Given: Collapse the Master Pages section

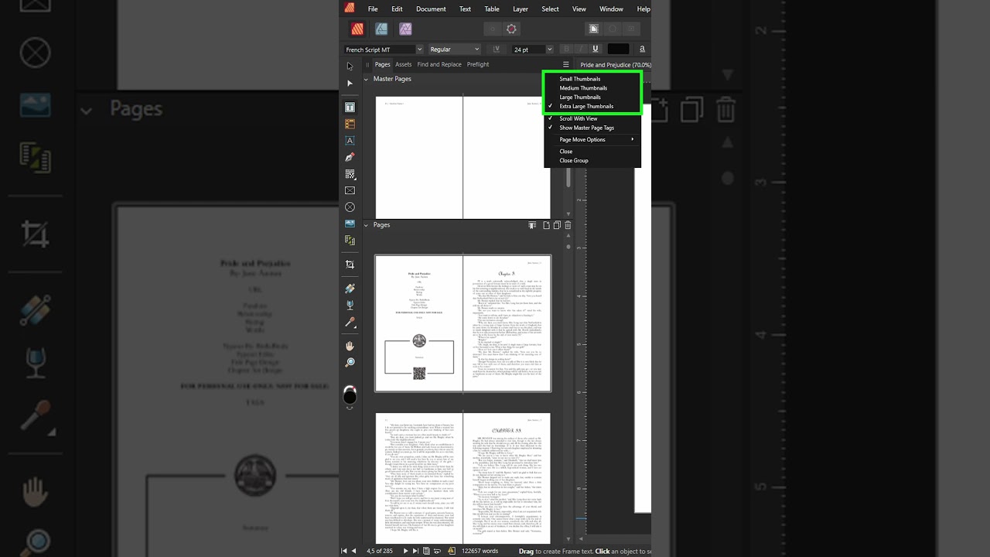Looking at the screenshot, I should tap(367, 79).
